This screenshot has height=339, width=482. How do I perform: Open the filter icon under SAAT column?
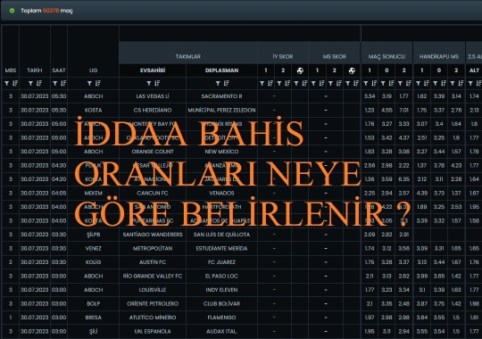point(55,83)
